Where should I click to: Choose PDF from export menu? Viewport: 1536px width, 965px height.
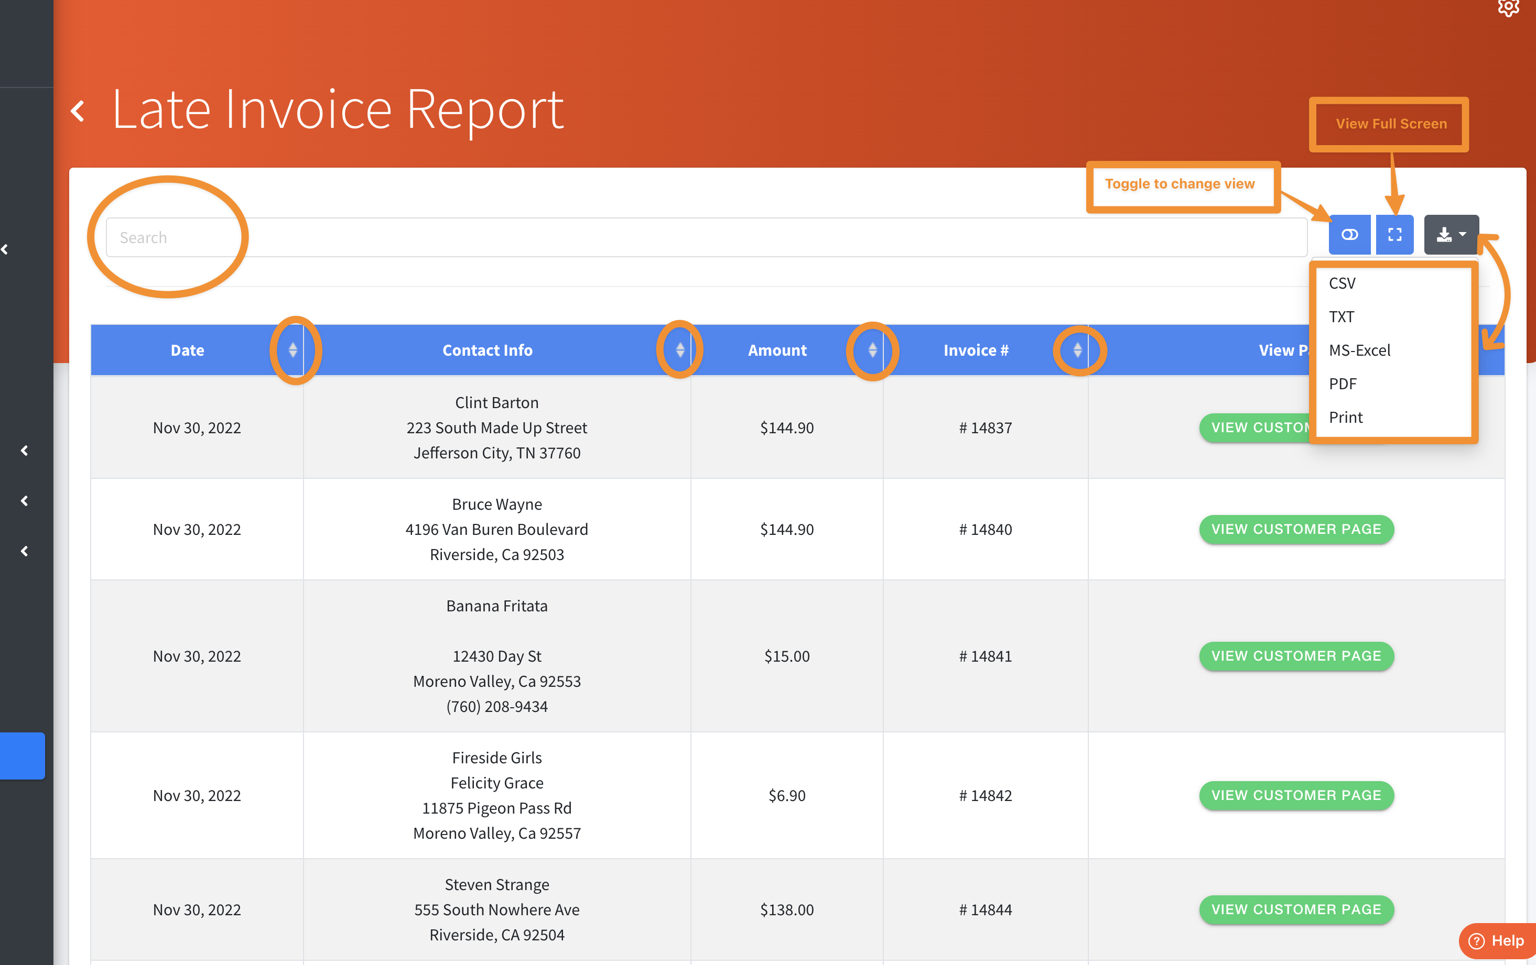1343,383
